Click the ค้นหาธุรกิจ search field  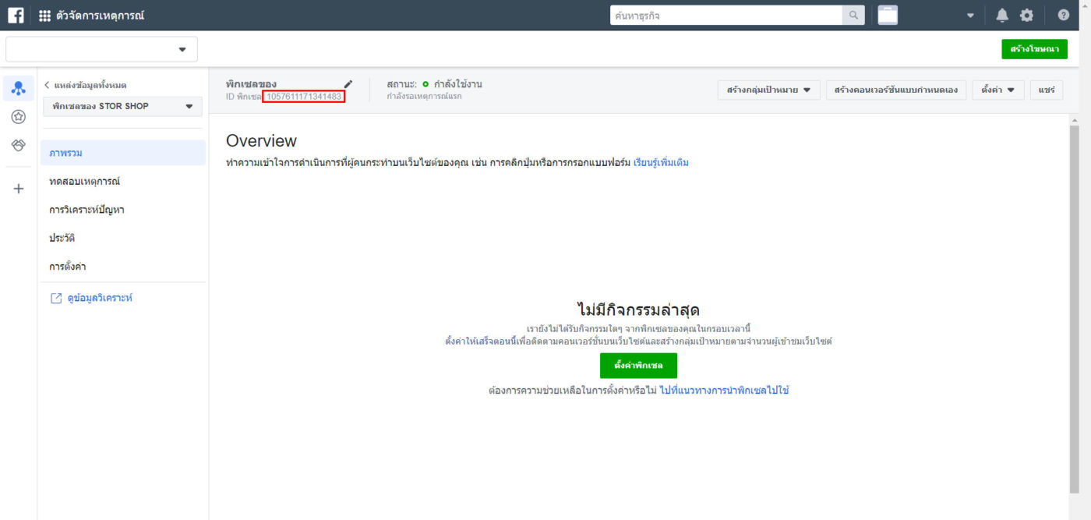point(726,15)
